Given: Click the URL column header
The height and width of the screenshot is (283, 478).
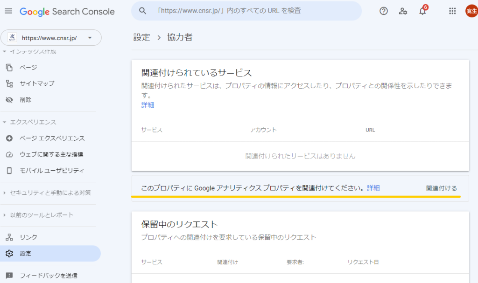Looking at the screenshot, I should tap(370, 130).
